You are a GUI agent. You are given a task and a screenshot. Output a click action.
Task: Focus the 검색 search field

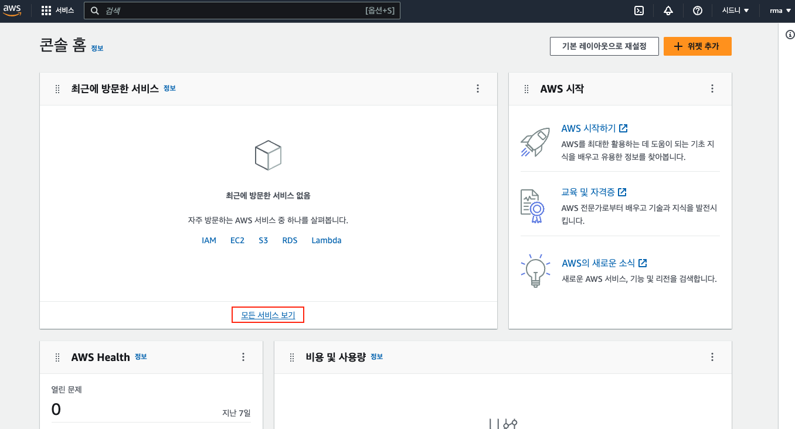click(242, 11)
